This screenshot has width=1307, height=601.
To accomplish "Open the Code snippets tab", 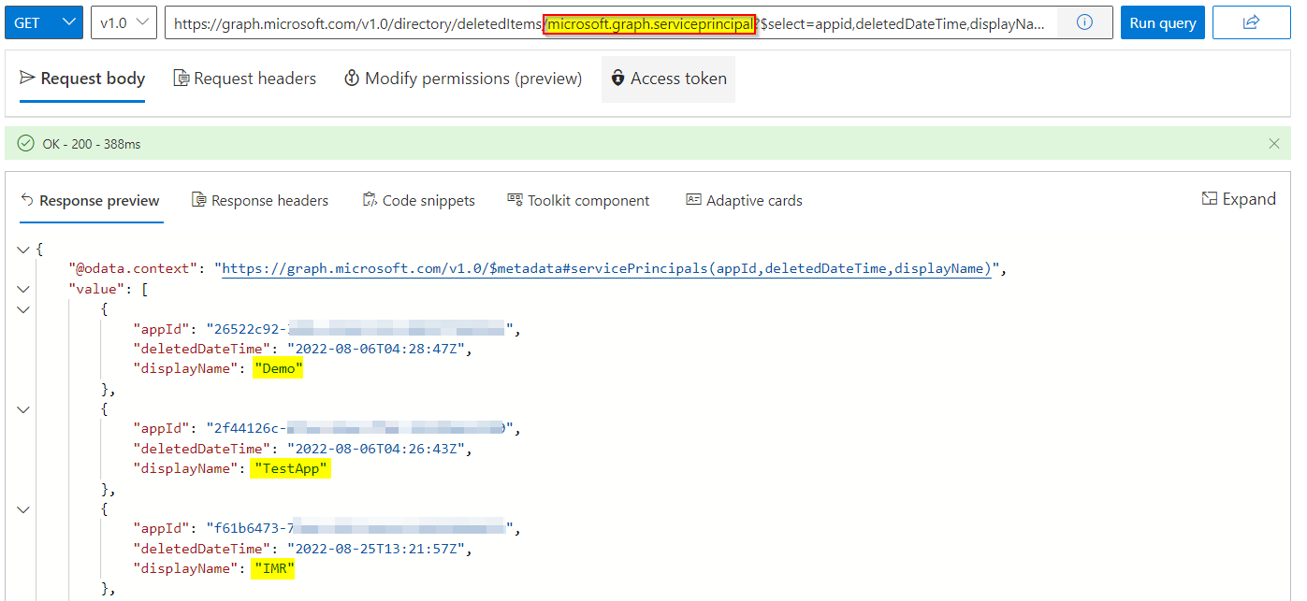I will (418, 200).
